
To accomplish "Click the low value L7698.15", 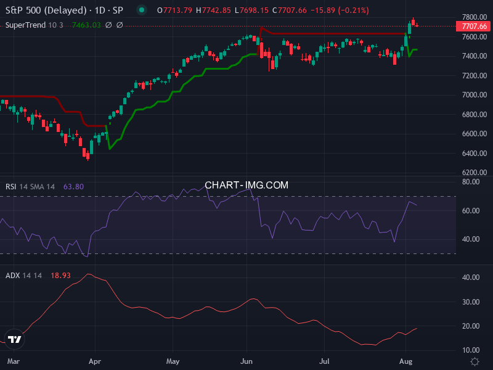I will coord(251,10).
